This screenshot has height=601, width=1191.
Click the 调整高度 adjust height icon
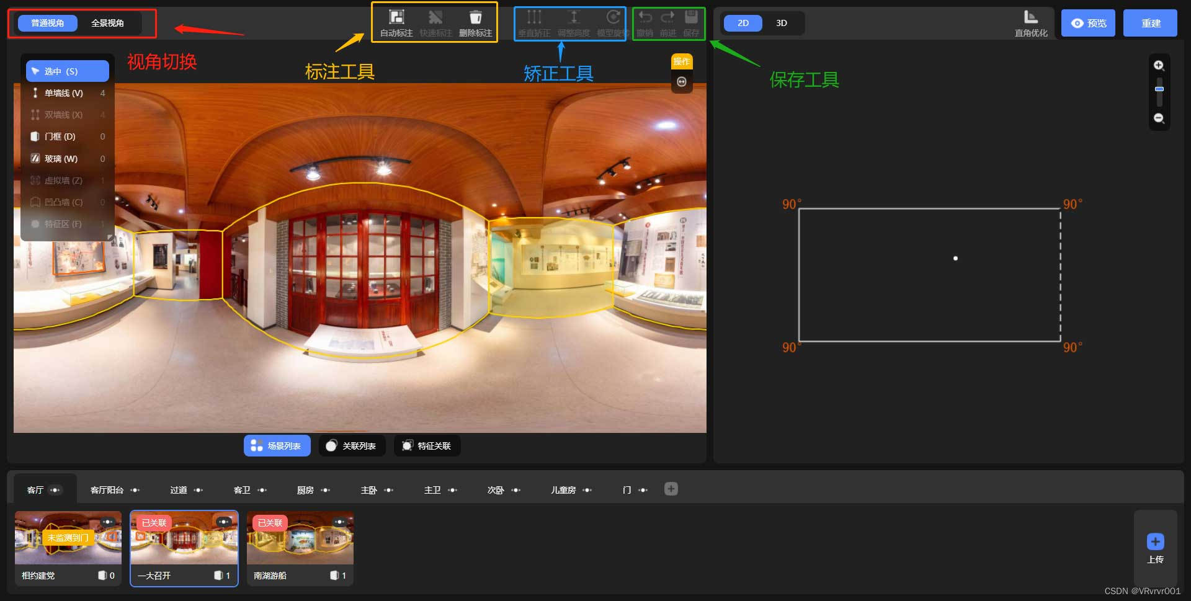click(x=574, y=17)
